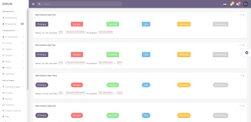
Task: Close the Basic Buttons Style One card
Action: (243, 15)
